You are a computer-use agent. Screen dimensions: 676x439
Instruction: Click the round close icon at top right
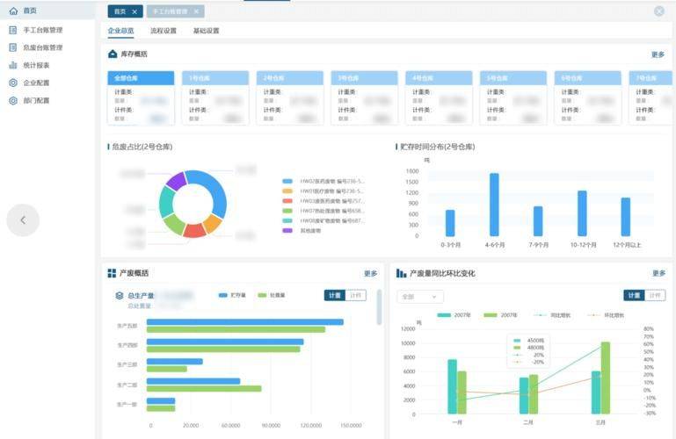point(659,11)
